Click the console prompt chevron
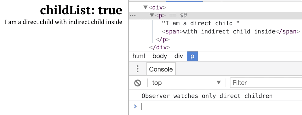 point(135,106)
